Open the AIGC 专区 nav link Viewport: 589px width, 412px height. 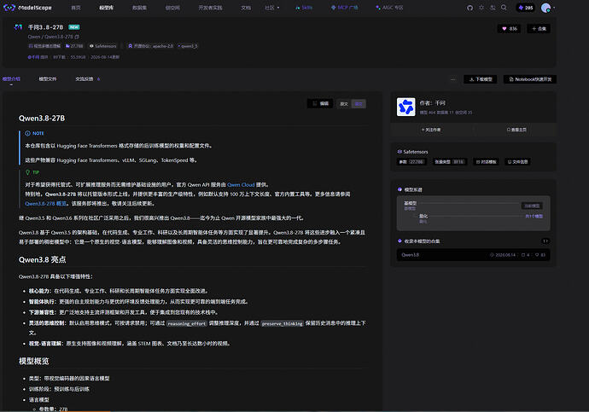tap(389, 8)
